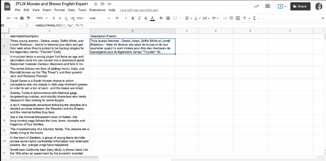Viewport: 326px width, 161px height.
Task: Star the document with the star icon
Action: pos(96,4)
